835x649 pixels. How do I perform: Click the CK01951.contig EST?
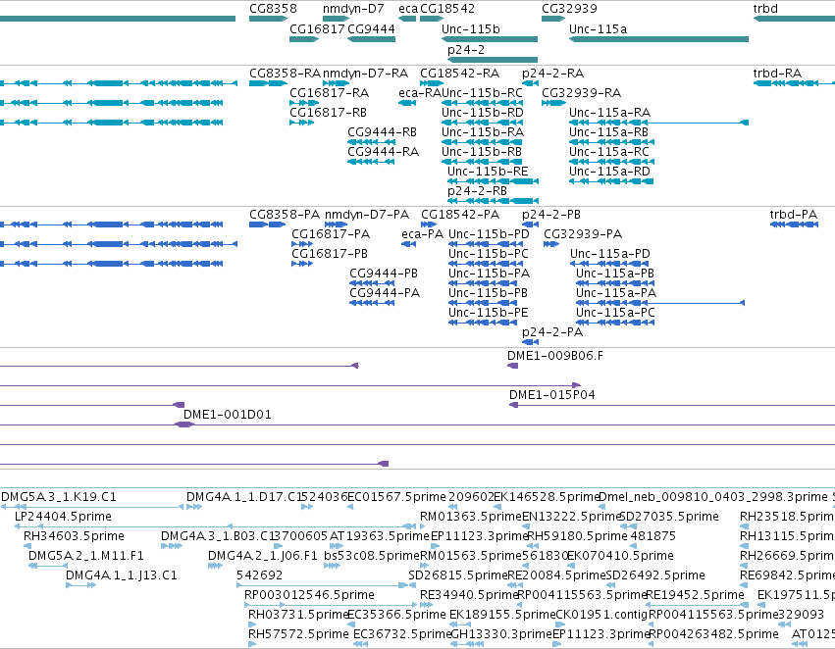tap(558, 624)
